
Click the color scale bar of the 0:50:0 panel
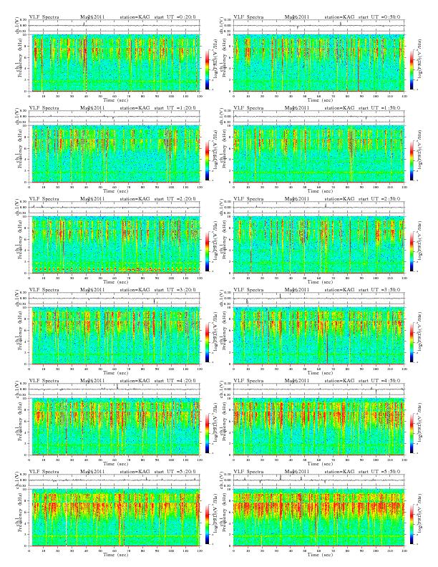point(412,69)
